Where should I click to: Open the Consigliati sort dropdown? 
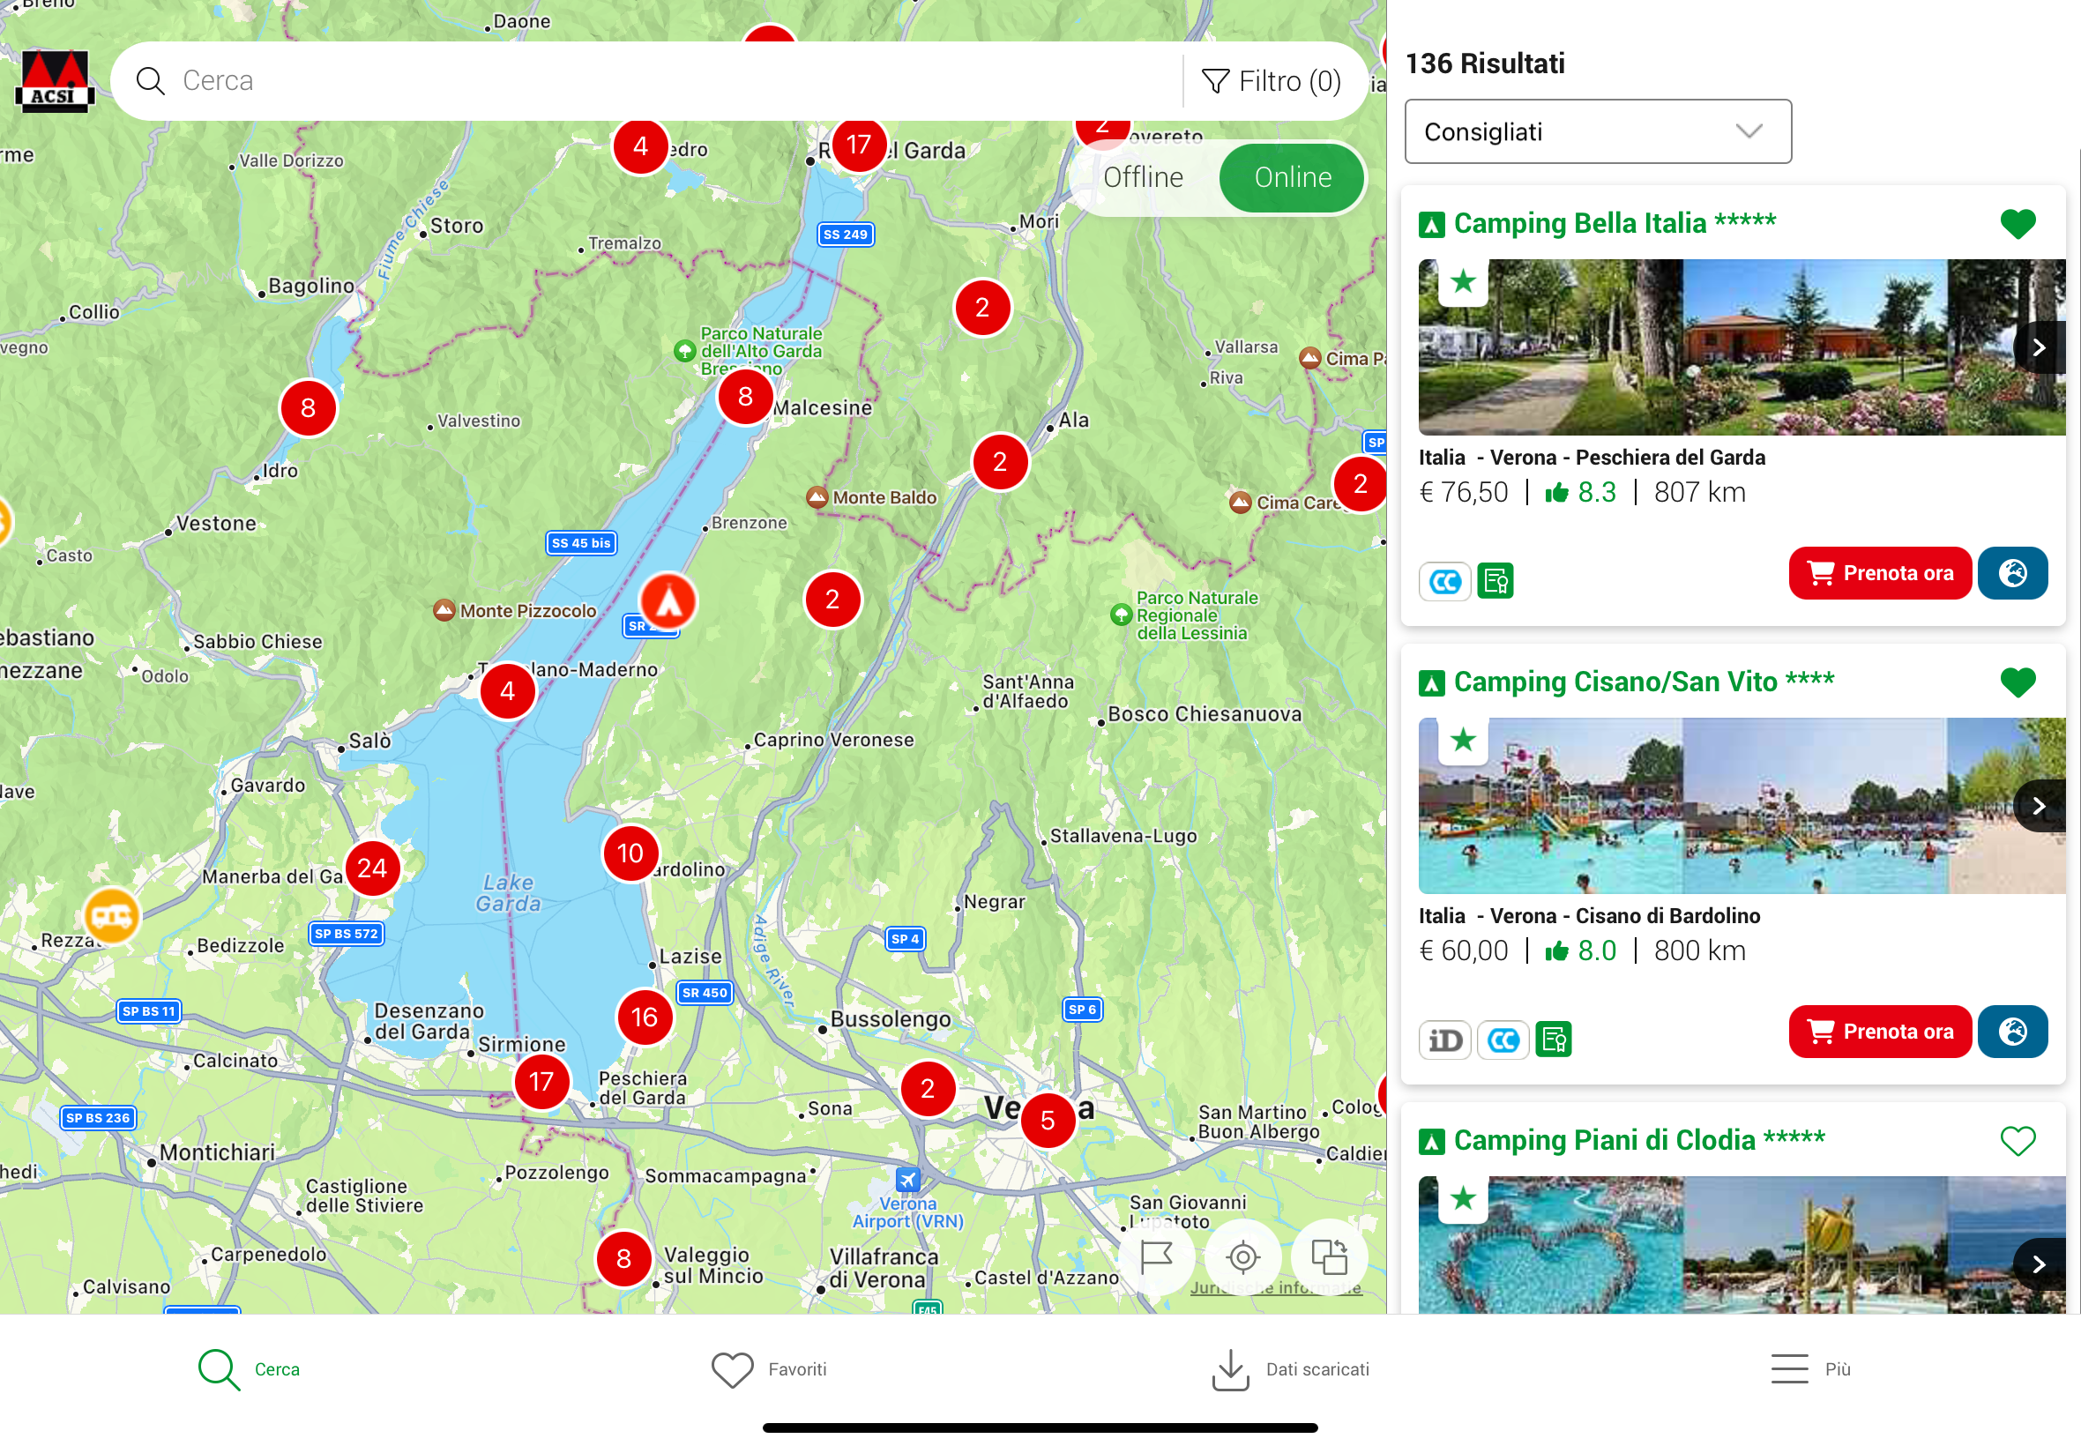tap(1597, 132)
